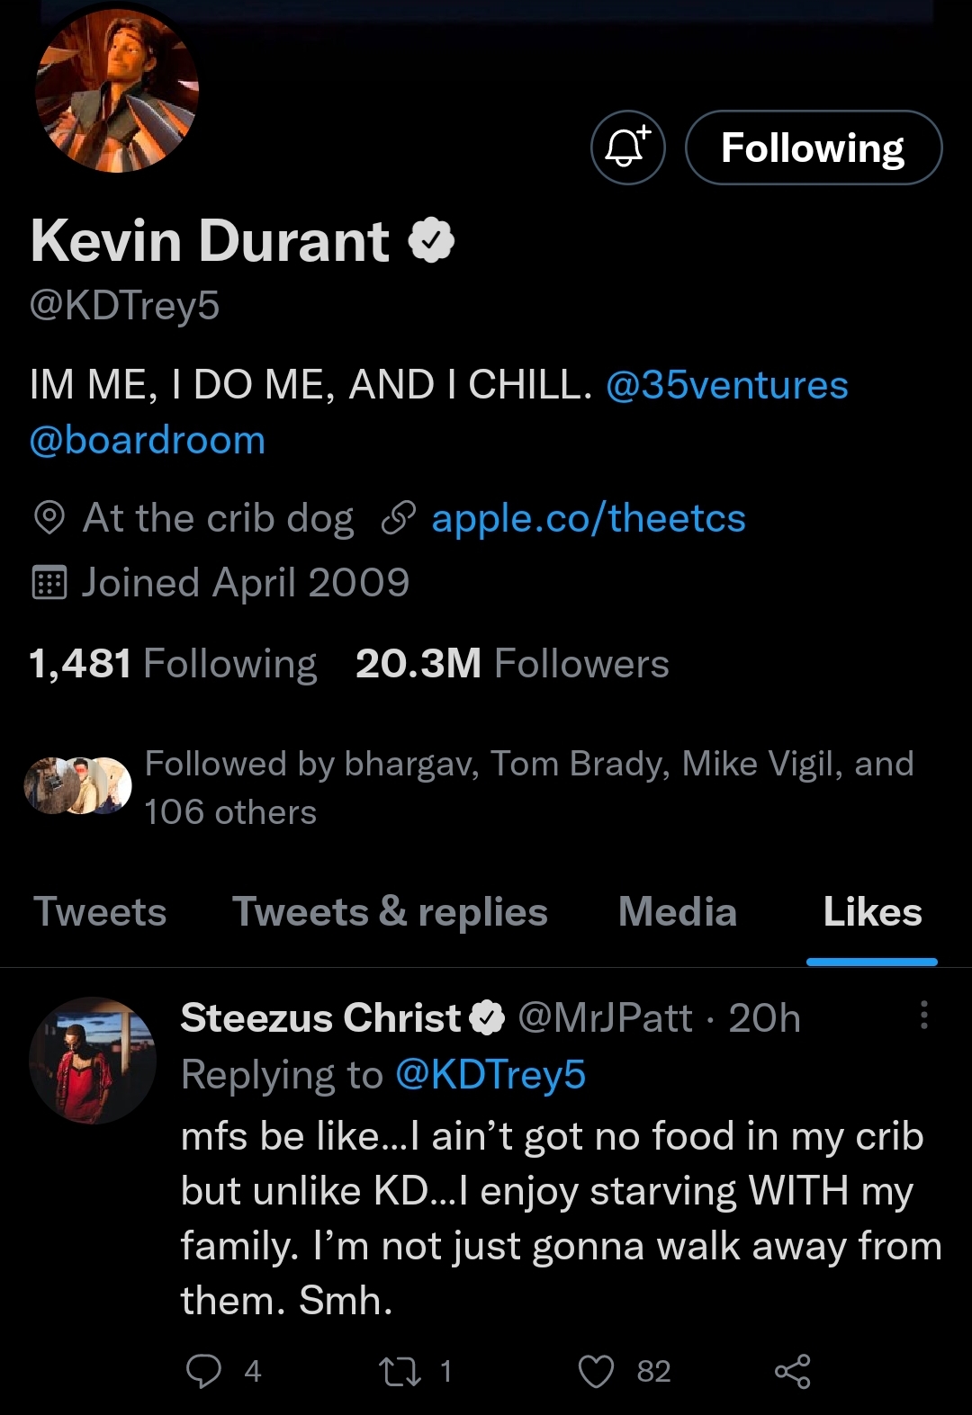Switch to the Tweets tab

[x=100, y=912]
